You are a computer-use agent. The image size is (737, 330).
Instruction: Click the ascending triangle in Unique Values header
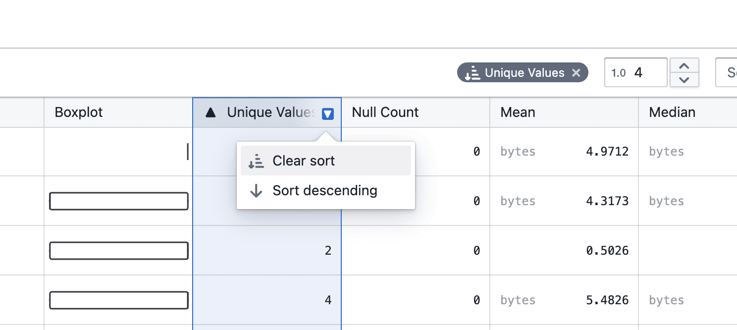211,112
